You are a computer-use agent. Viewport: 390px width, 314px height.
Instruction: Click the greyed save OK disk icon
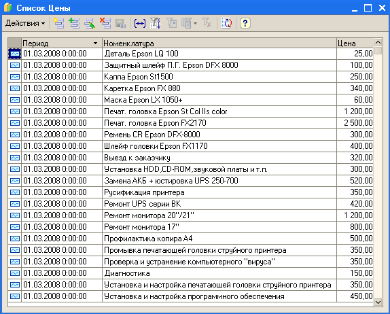pyautogui.click(x=121, y=23)
